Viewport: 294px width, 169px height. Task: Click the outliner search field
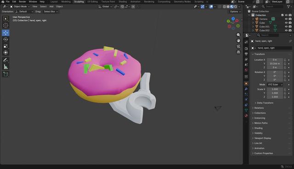pyautogui.click(x=272, y=6)
